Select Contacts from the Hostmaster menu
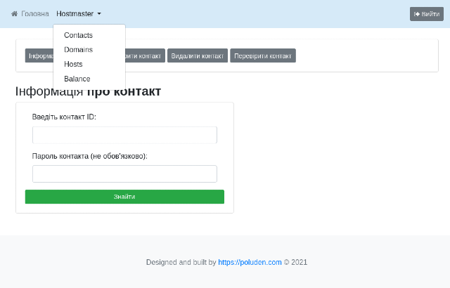Image resolution: width=450 pixels, height=288 pixels. click(x=78, y=35)
